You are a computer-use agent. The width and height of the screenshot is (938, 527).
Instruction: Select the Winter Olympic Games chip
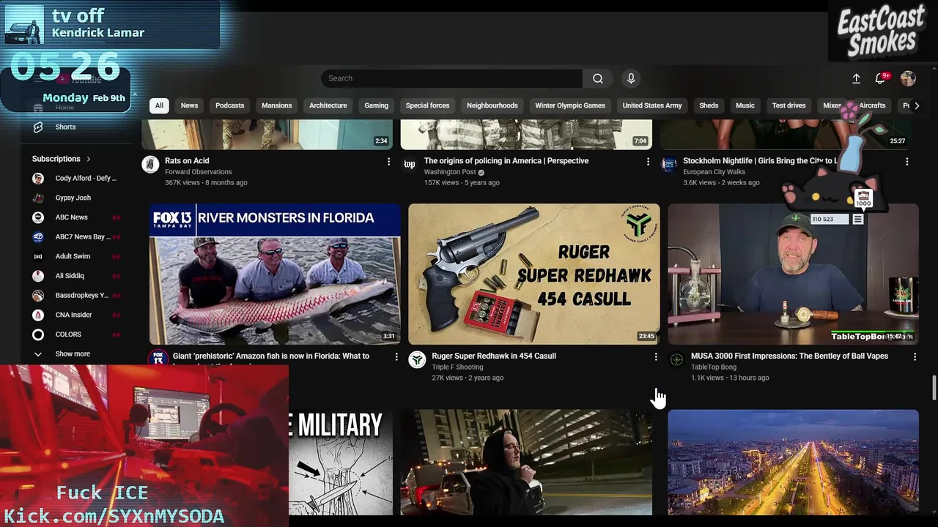click(569, 105)
